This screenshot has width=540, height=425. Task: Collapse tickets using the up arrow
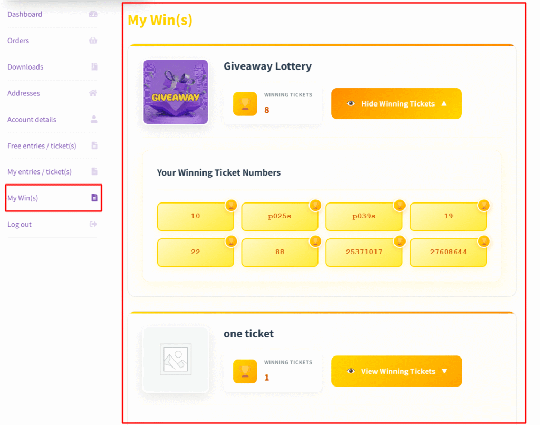point(444,104)
